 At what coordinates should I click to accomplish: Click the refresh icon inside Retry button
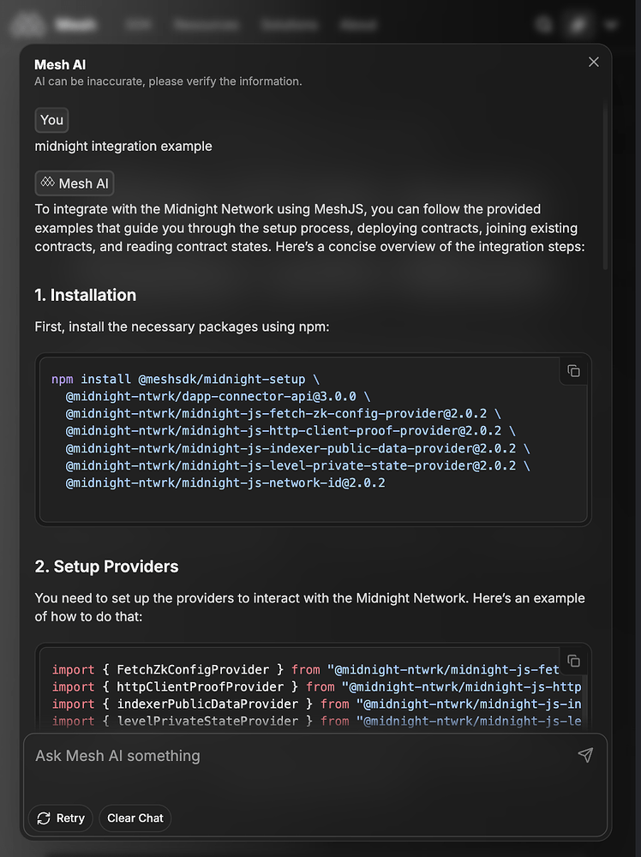point(44,818)
